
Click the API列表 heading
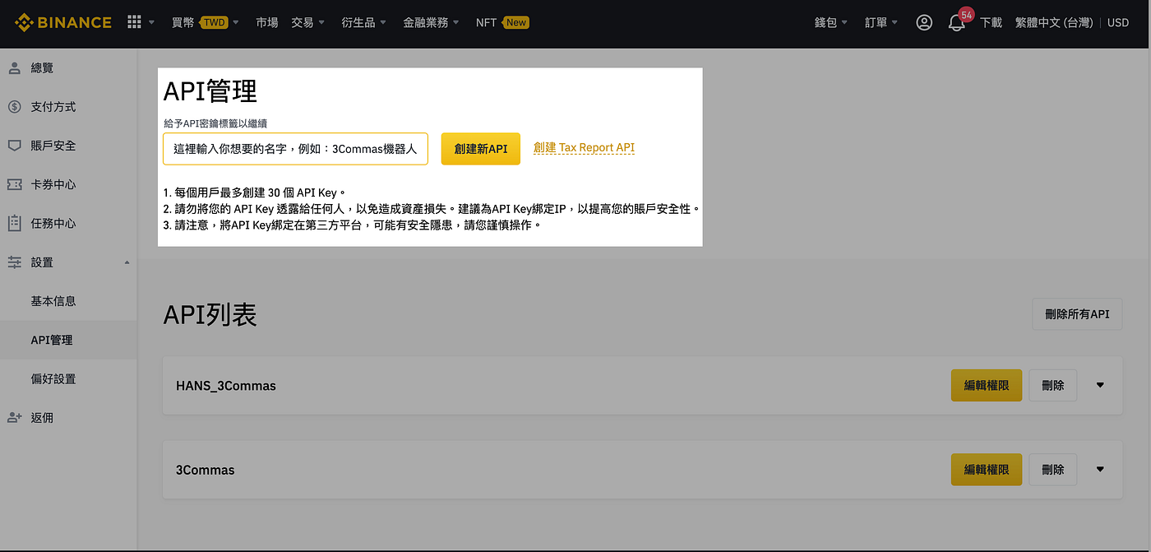pyautogui.click(x=210, y=314)
